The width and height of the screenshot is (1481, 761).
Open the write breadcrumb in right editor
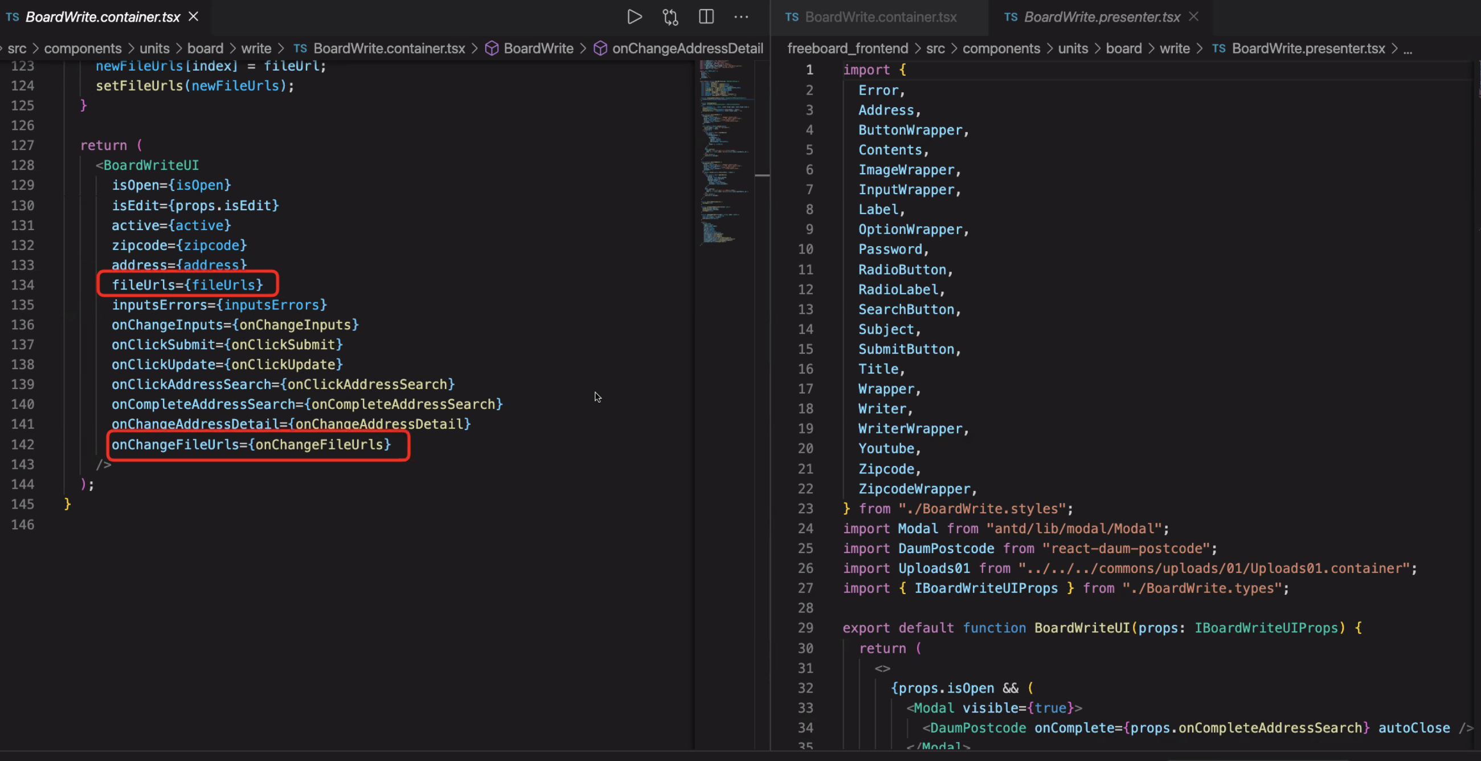1174,48
